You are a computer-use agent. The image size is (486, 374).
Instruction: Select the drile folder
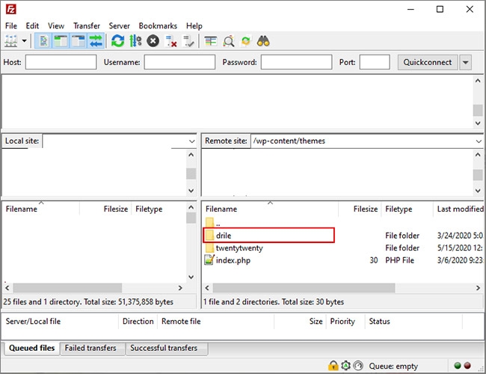pos(224,236)
